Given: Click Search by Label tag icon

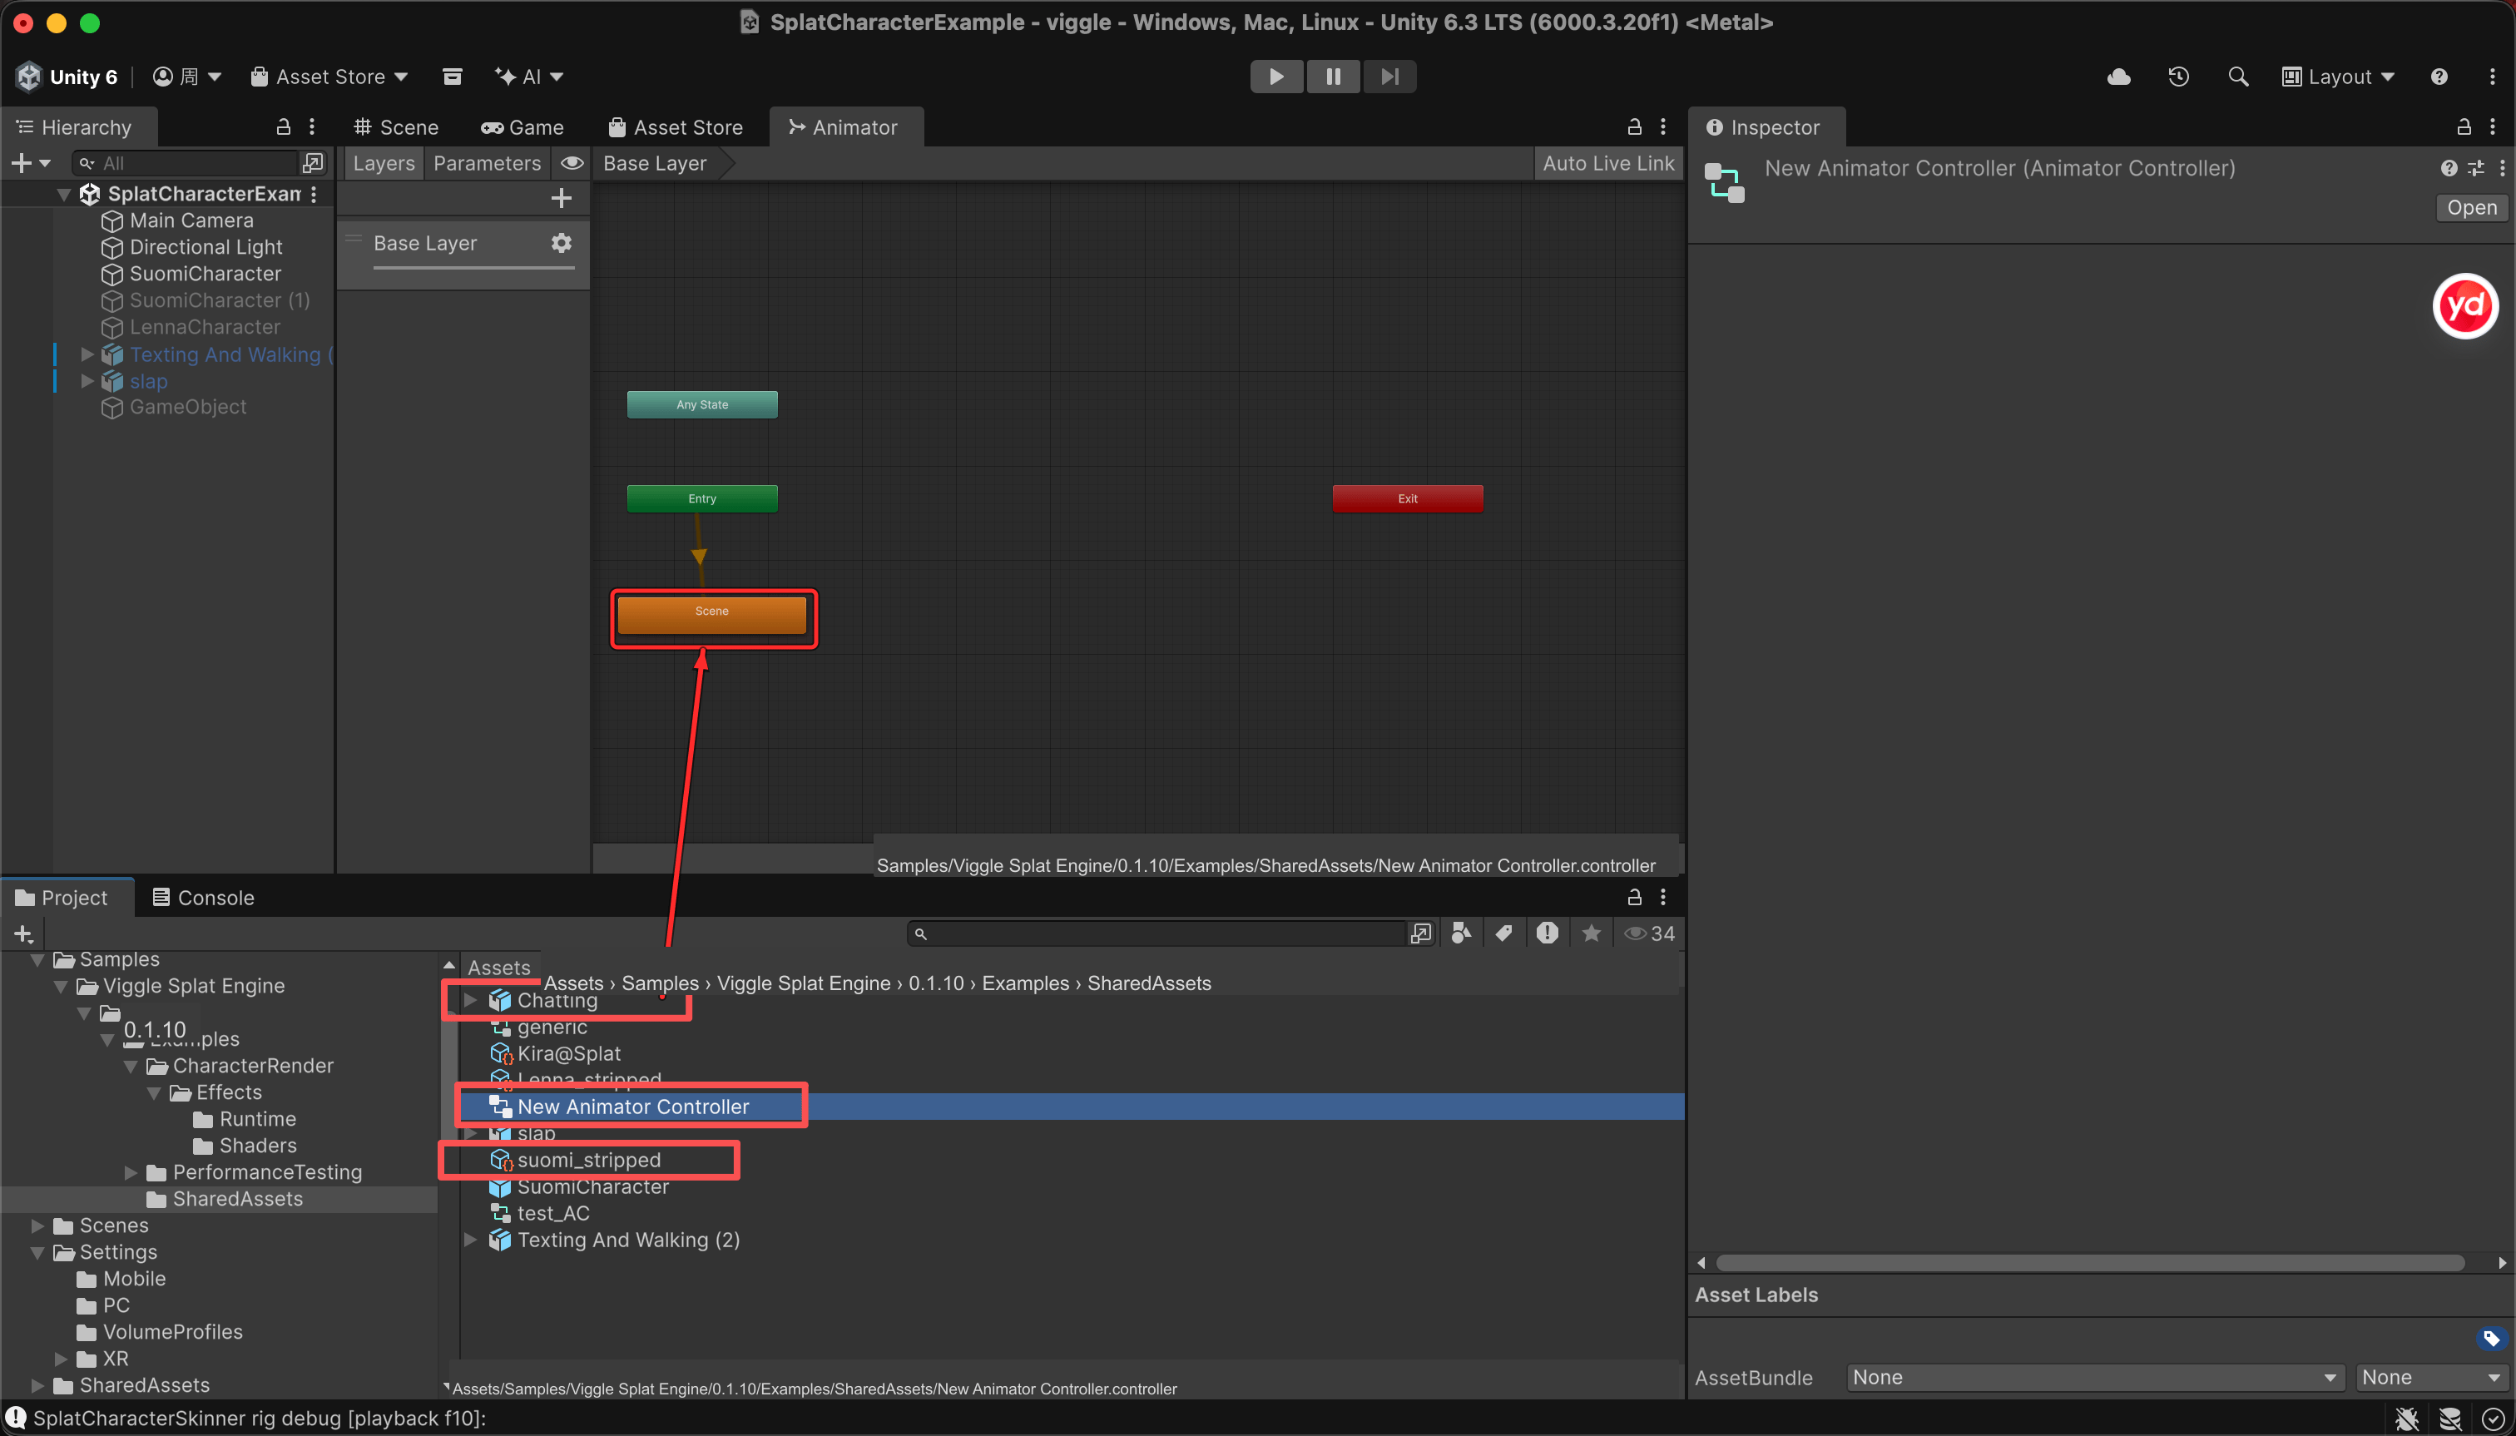Looking at the screenshot, I should (x=1503, y=933).
